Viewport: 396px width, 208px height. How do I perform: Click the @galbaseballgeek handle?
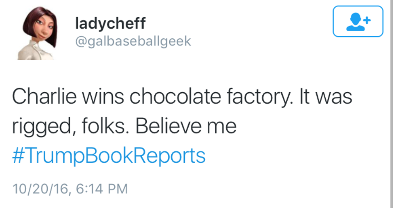click(133, 41)
